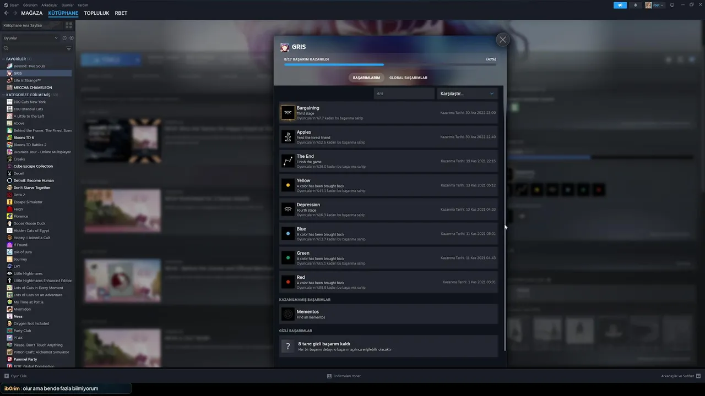Viewport: 705px width, 396px height.
Task: Open the locked Mementos achievement icon
Action: pos(288,314)
